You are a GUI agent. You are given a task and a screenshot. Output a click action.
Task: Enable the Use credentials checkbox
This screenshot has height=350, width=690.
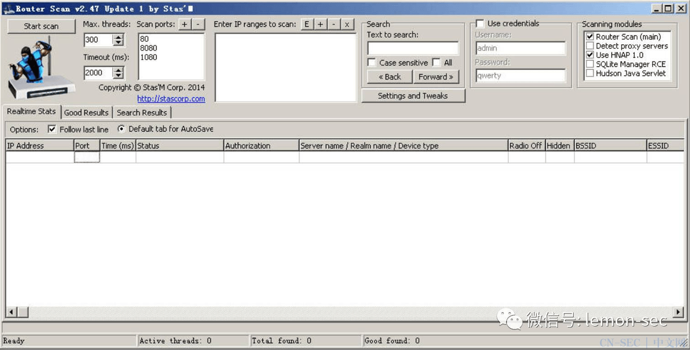click(x=480, y=24)
